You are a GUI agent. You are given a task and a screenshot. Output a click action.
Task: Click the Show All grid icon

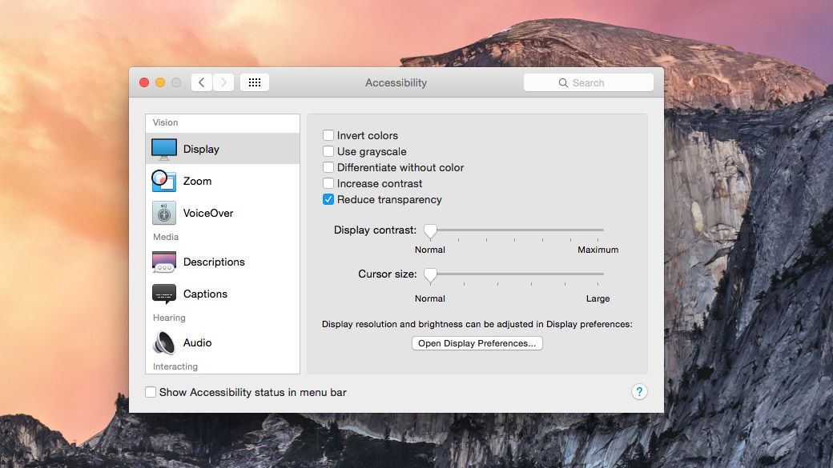[254, 82]
